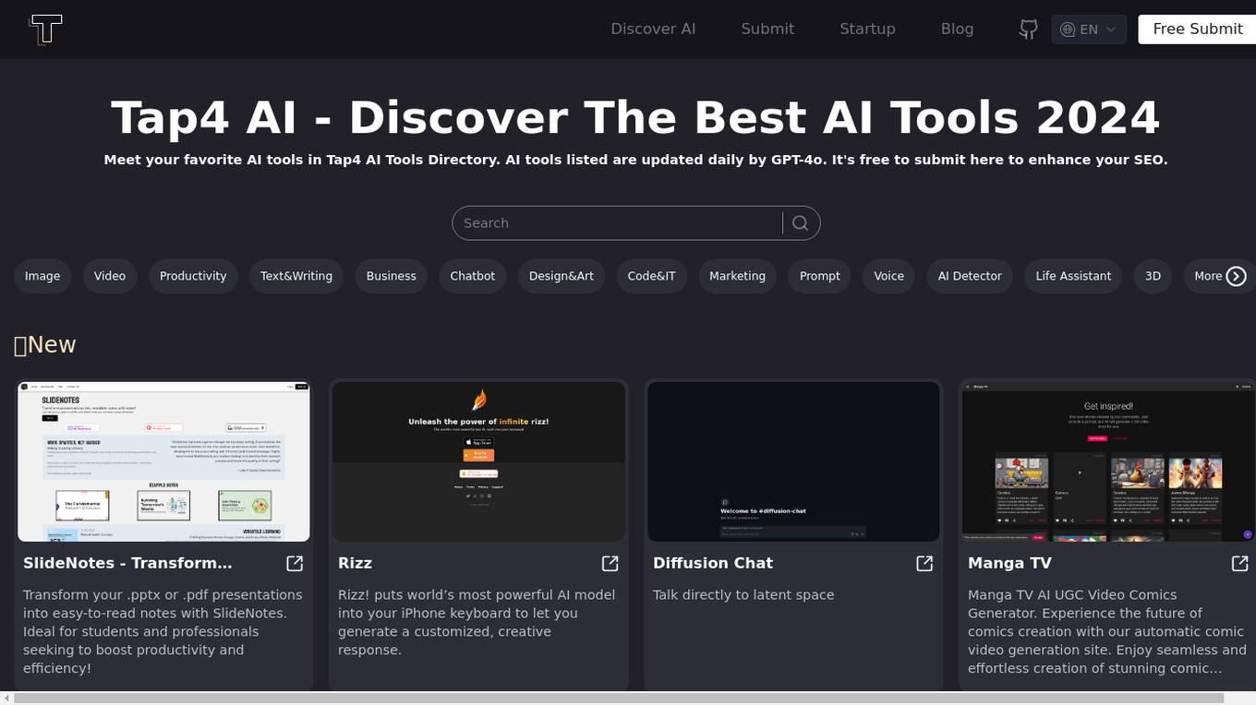Viewport: 1256px width, 705px height.
Task: Select the Design&Art category chip
Action: coord(562,276)
